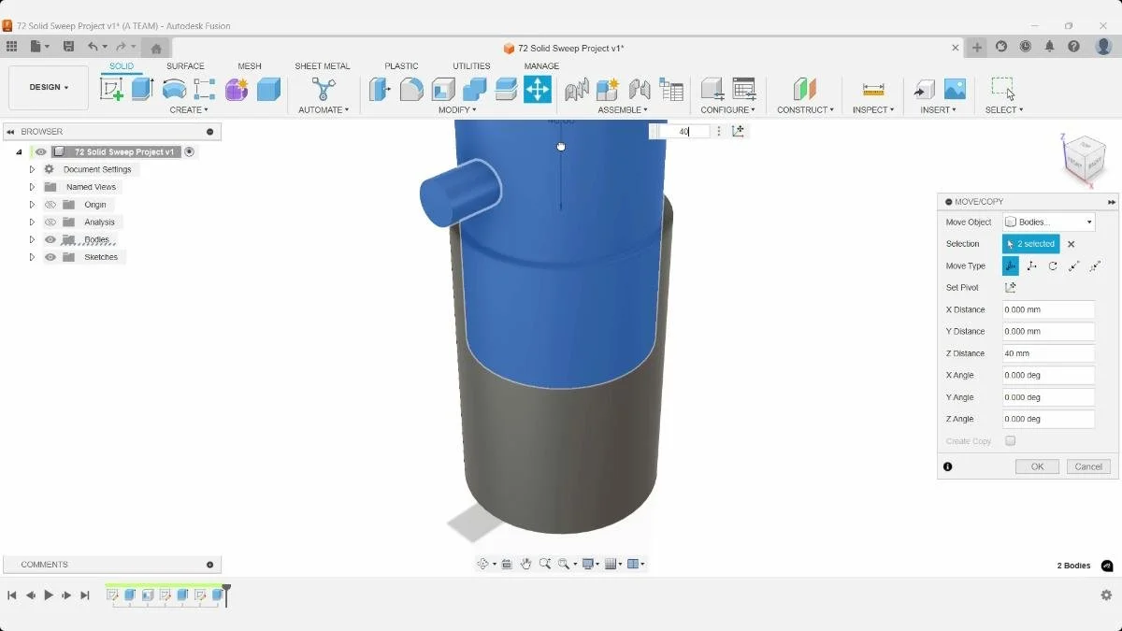
Task: Open the Design workspace dropdown
Action: tap(49, 88)
